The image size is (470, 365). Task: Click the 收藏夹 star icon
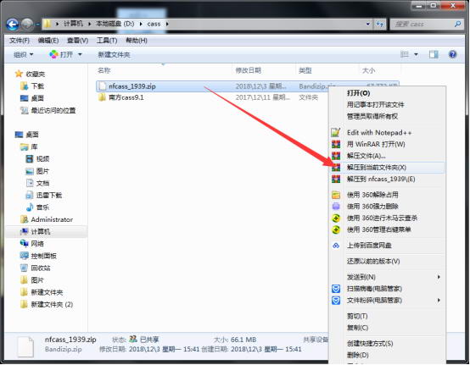19,74
